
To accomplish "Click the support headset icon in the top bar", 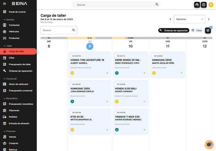I will click(197, 5).
